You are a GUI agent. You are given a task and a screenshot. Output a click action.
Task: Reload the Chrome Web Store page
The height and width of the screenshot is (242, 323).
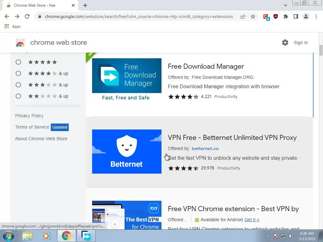[x=27, y=16]
